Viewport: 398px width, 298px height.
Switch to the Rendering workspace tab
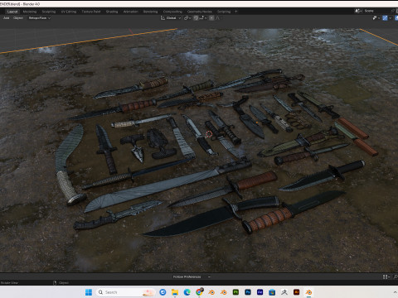(150, 12)
